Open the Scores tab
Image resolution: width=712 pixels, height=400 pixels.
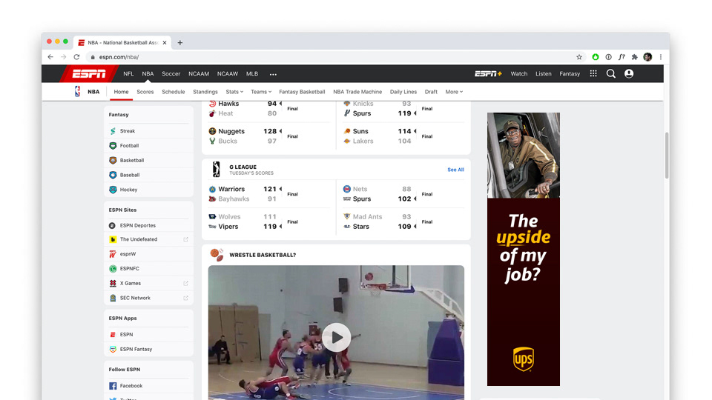(145, 92)
